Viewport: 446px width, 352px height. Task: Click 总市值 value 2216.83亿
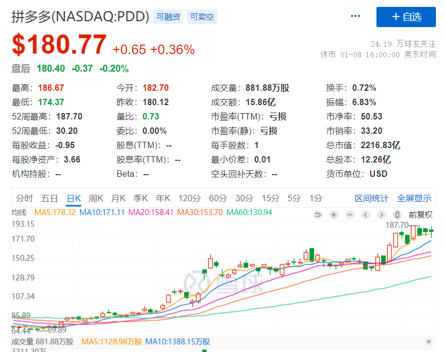[381, 145]
